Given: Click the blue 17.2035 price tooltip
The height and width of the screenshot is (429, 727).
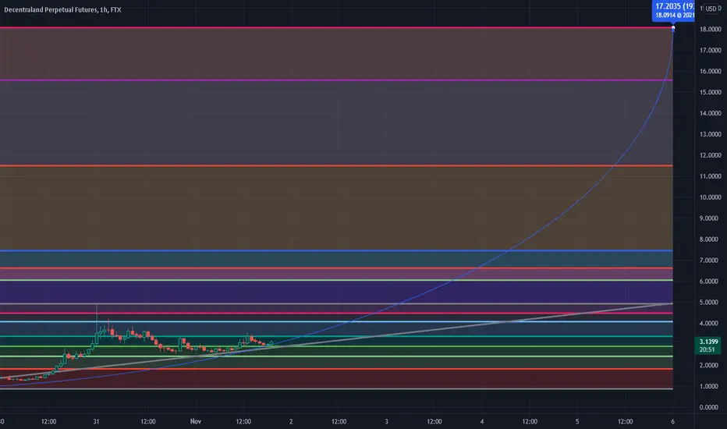Looking at the screenshot, I should pyautogui.click(x=673, y=10).
